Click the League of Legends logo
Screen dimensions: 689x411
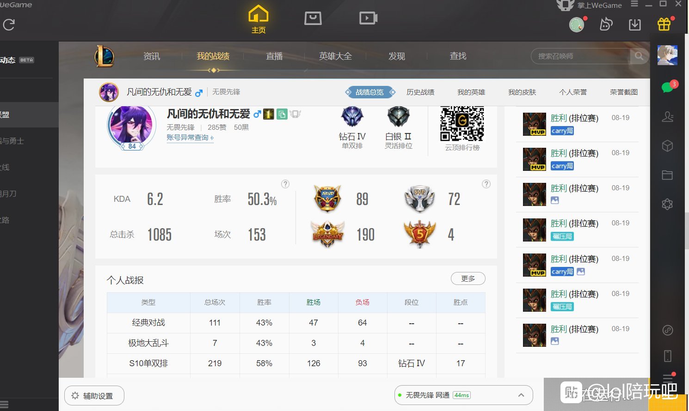[x=105, y=56]
